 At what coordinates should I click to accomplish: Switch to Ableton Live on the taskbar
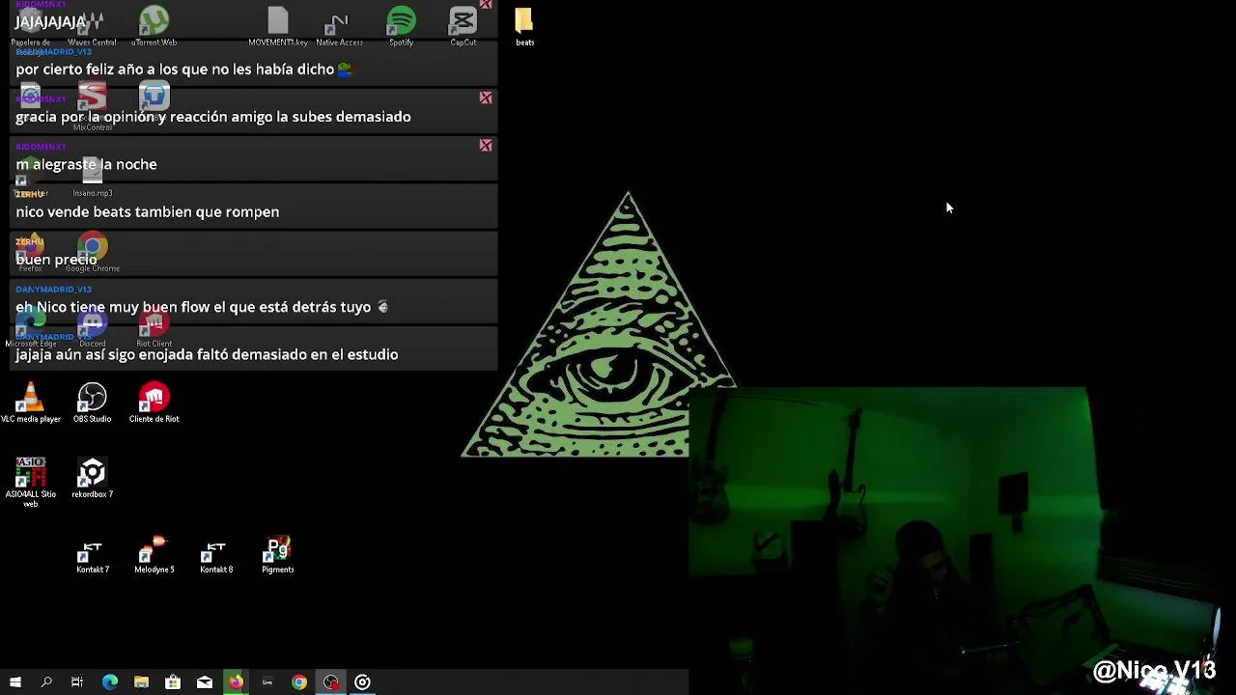(x=267, y=682)
